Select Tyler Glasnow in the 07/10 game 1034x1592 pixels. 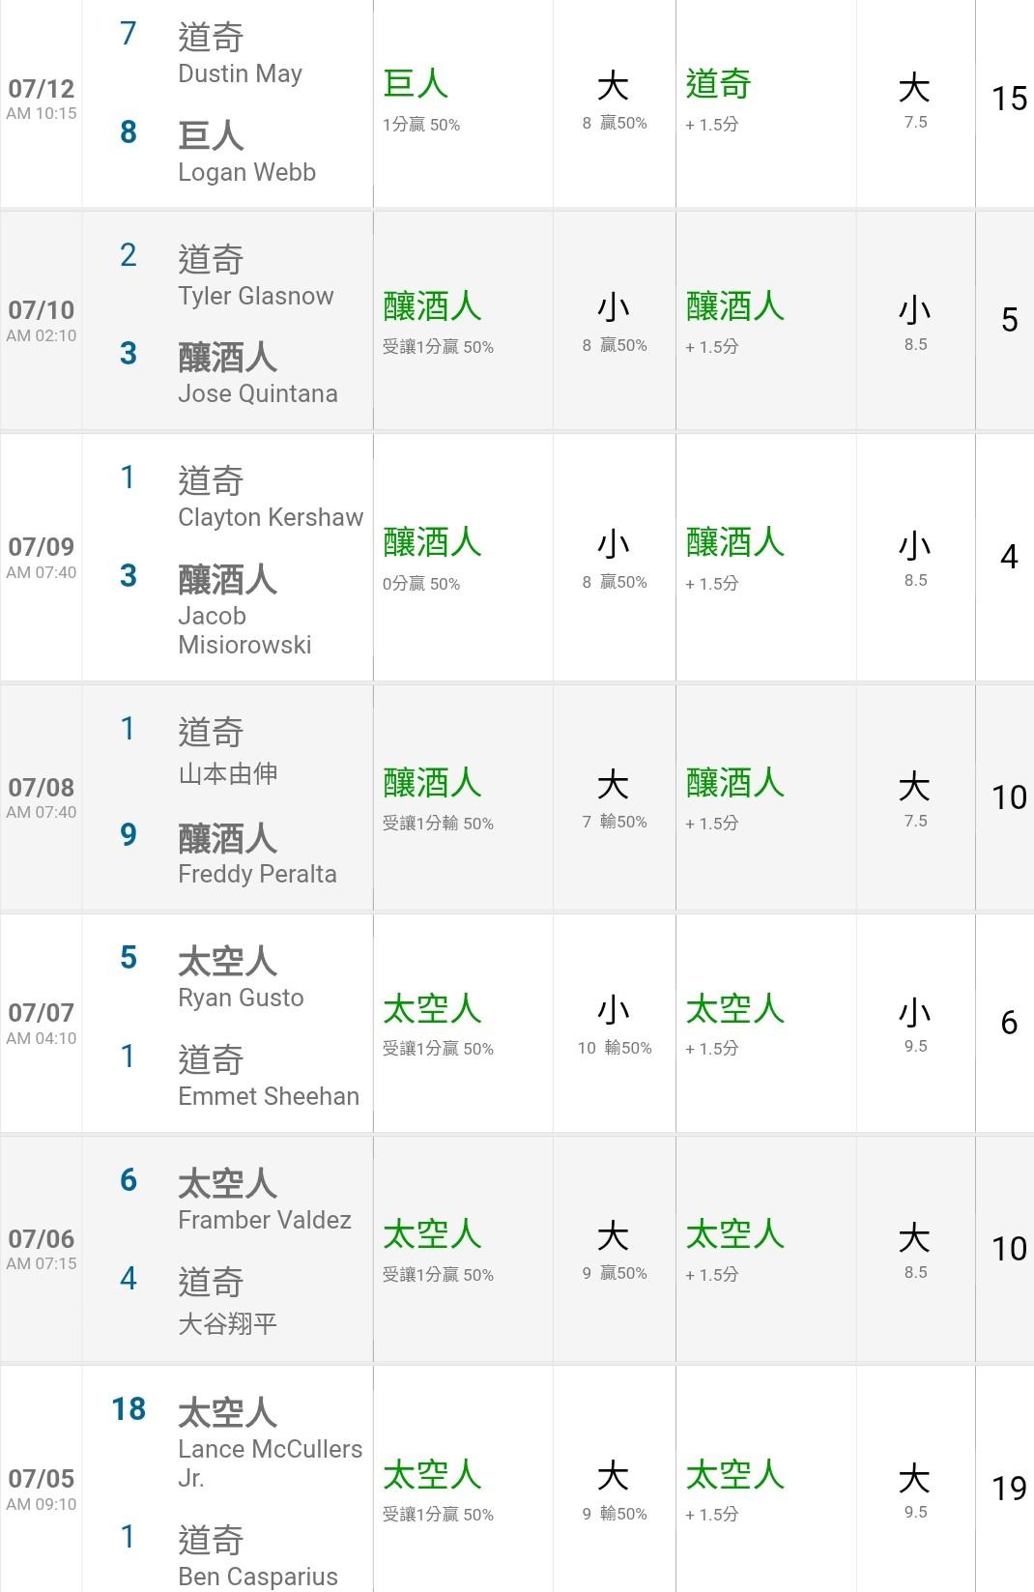click(x=255, y=296)
